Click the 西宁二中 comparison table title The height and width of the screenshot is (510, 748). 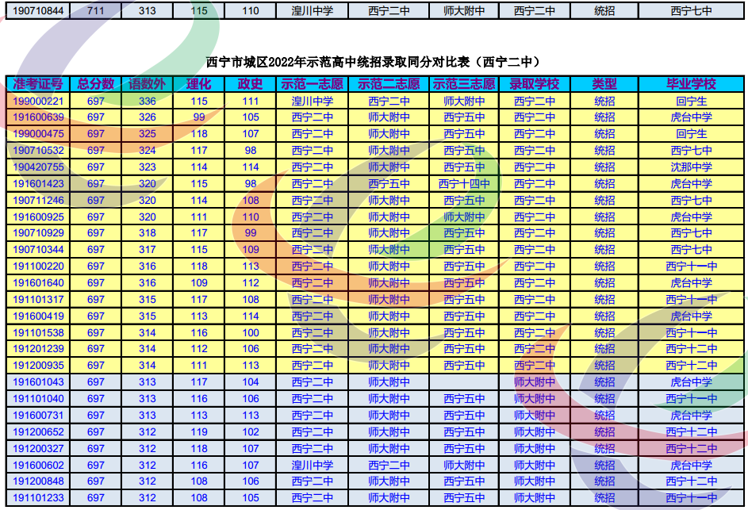pos(373,62)
